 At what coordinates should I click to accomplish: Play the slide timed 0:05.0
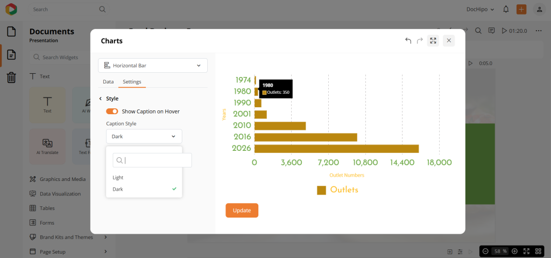click(470, 64)
